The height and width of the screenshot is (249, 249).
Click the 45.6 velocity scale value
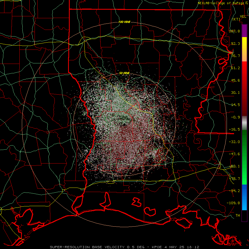(x=235, y=80)
